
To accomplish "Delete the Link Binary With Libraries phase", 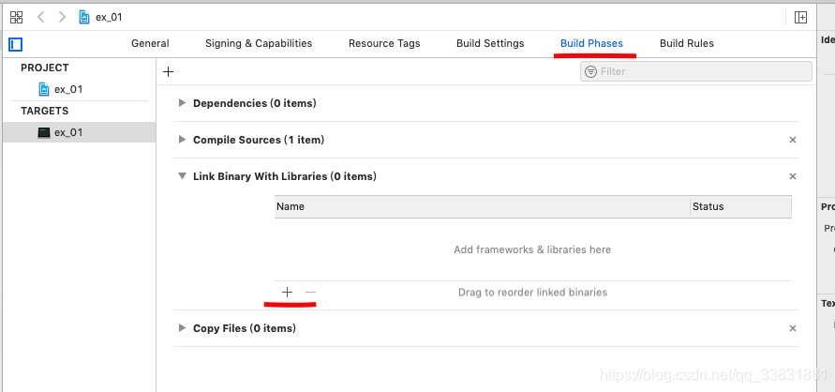I will point(793,176).
